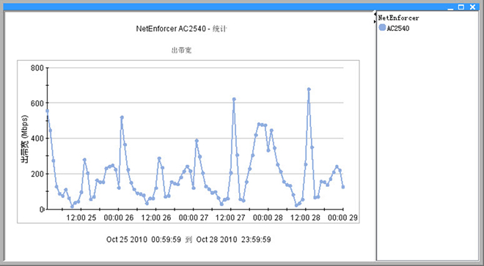
Task: Maximize the statistics window
Action: pyautogui.click(x=461, y=7)
